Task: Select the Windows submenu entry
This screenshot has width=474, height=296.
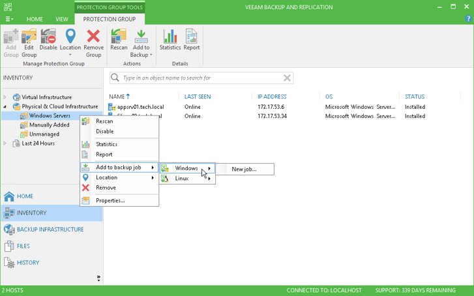Action: (x=187, y=168)
